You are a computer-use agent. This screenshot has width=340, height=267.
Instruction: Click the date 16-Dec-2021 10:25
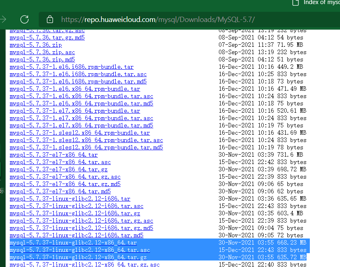246,74
